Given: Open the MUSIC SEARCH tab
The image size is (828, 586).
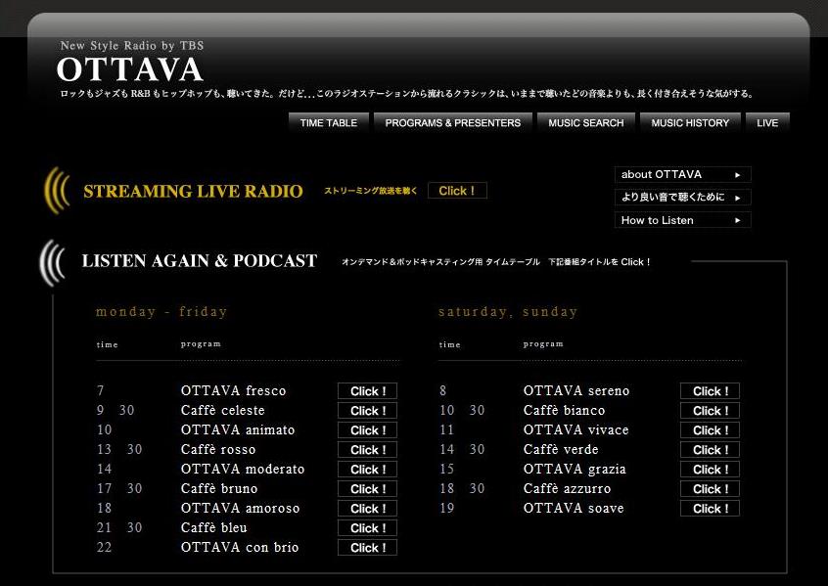Looking at the screenshot, I should tap(585, 122).
